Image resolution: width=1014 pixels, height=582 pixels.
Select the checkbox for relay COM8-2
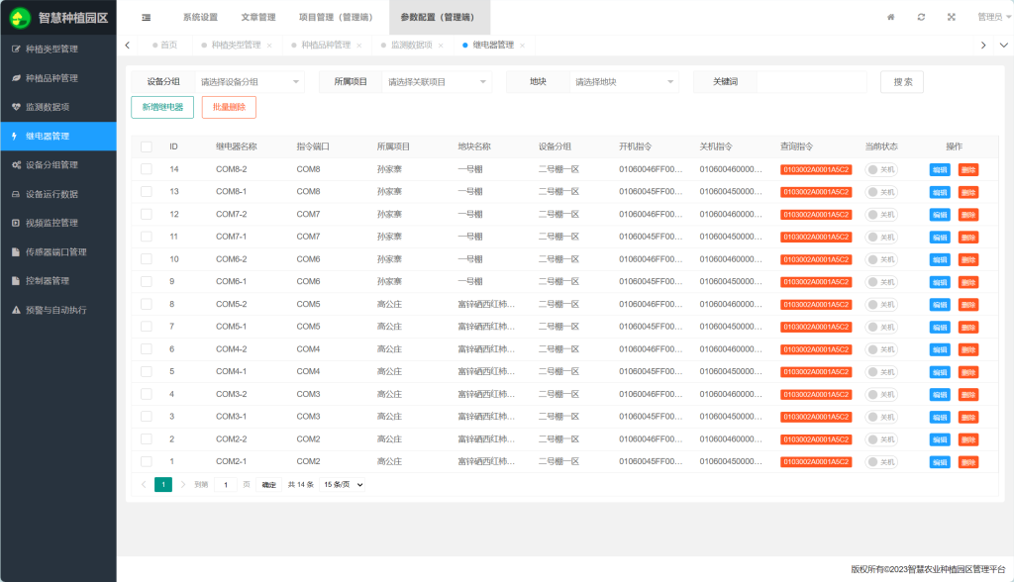[x=147, y=169]
